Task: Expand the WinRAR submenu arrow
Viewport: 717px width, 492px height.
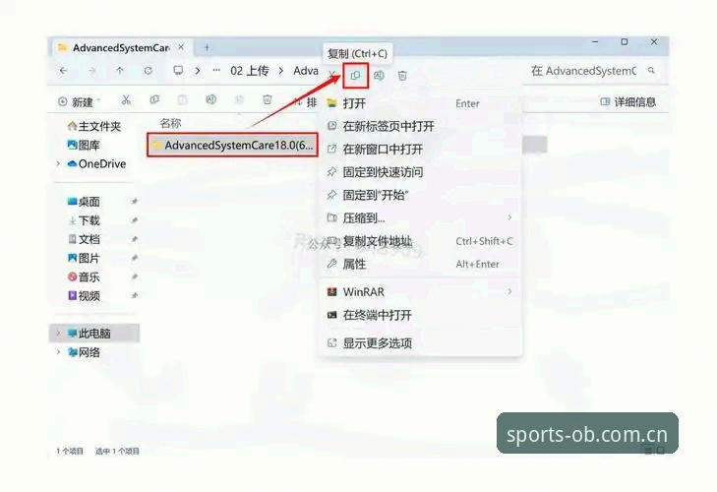Action: point(509,291)
